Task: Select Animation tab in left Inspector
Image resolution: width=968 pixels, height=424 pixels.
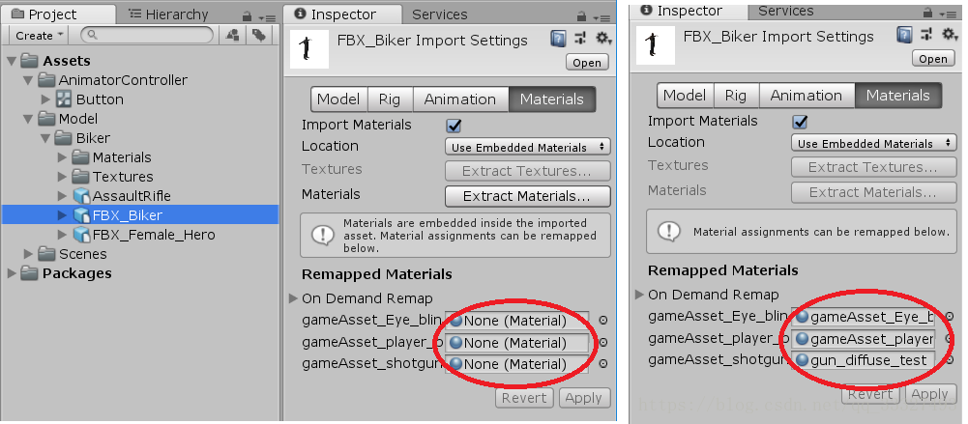Action: [x=460, y=99]
